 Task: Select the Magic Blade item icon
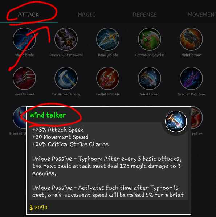click(24, 39)
